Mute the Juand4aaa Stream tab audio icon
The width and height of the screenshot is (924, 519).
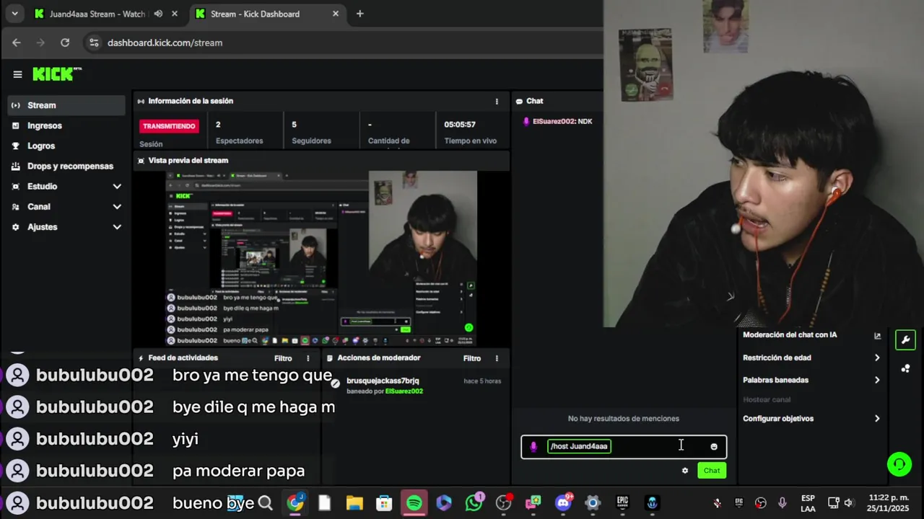(158, 14)
